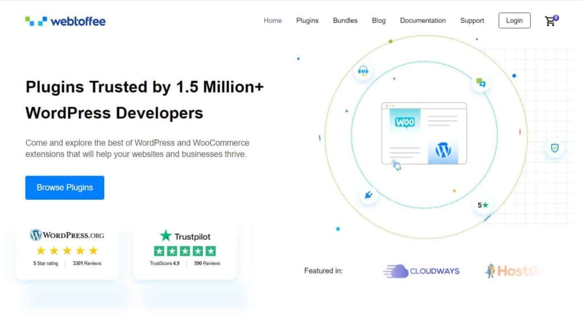
Task: Open the shopping cart icon
Action: [551, 21]
